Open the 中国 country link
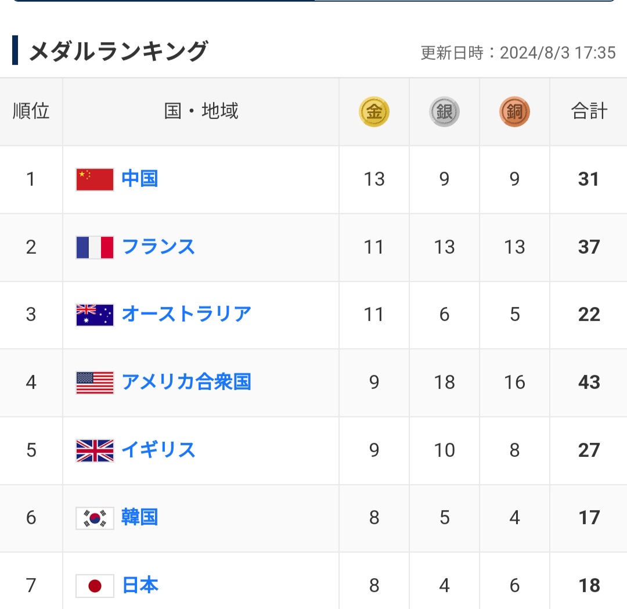627x609 pixels. [x=139, y=179]
